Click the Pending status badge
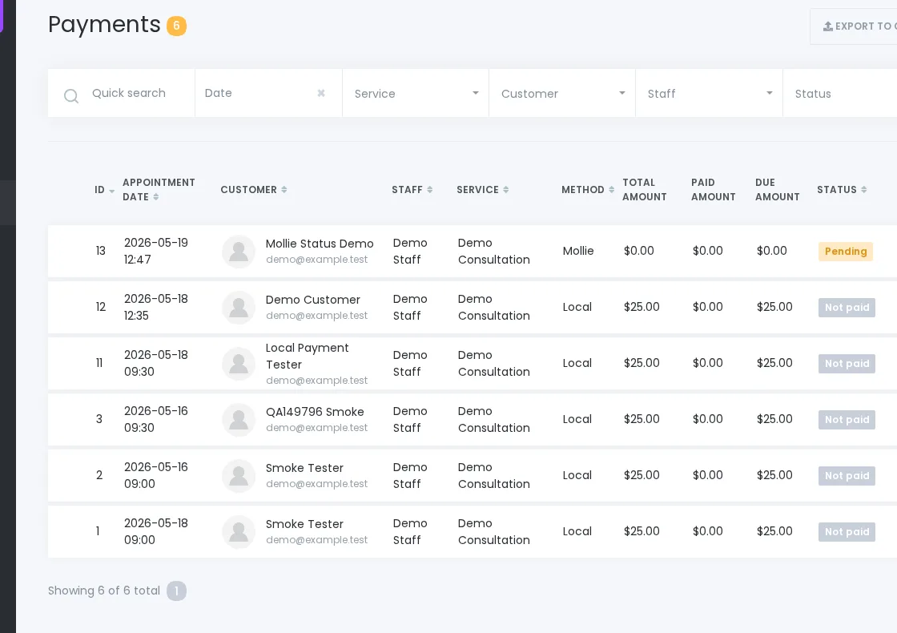Viewport: 897px width, 633px height. point(846,252)
